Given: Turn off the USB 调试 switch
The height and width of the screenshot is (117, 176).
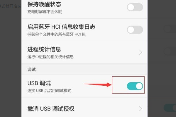Looking at the screenshot, I should coord(135,86).
